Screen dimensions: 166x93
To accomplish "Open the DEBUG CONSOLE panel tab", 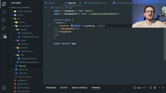I will click(80, 88).
